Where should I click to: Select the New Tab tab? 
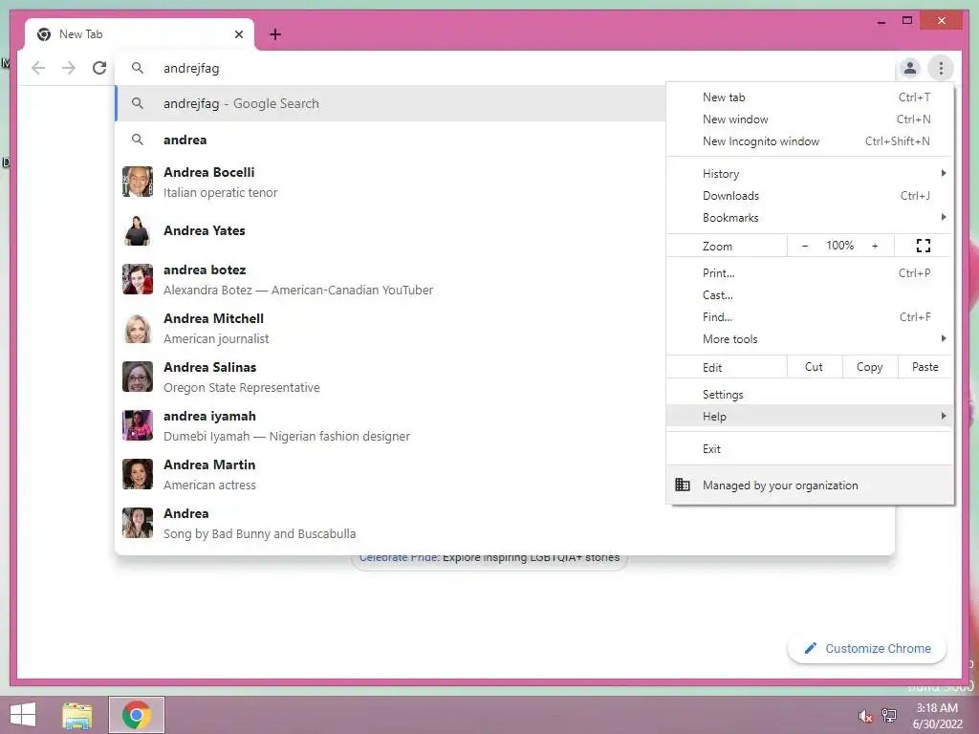140,34
